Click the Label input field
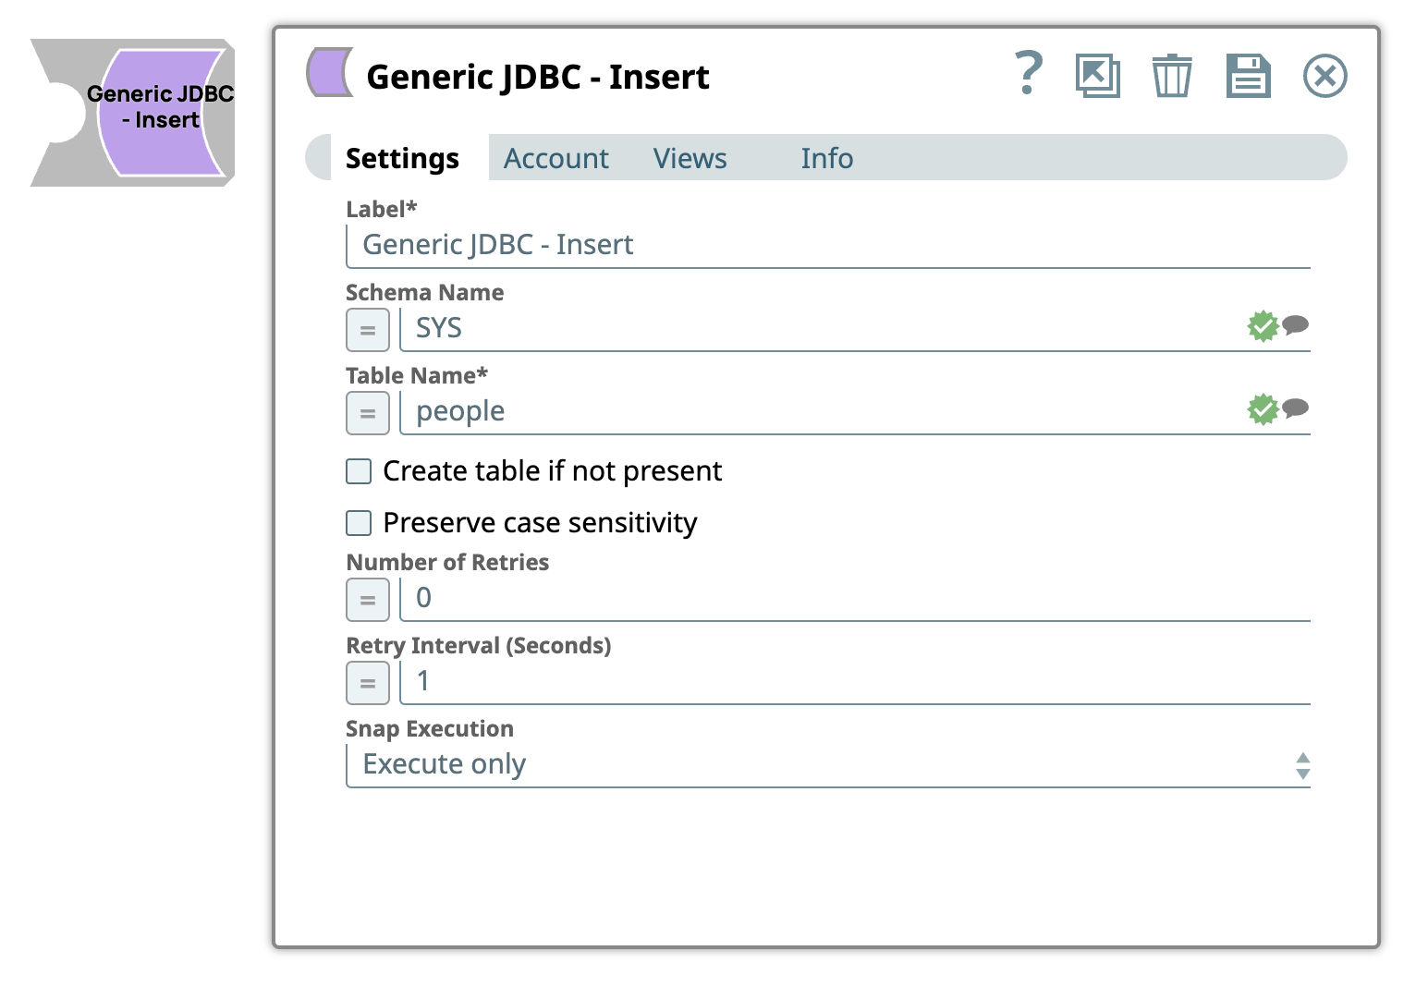 tap(827, 245)
